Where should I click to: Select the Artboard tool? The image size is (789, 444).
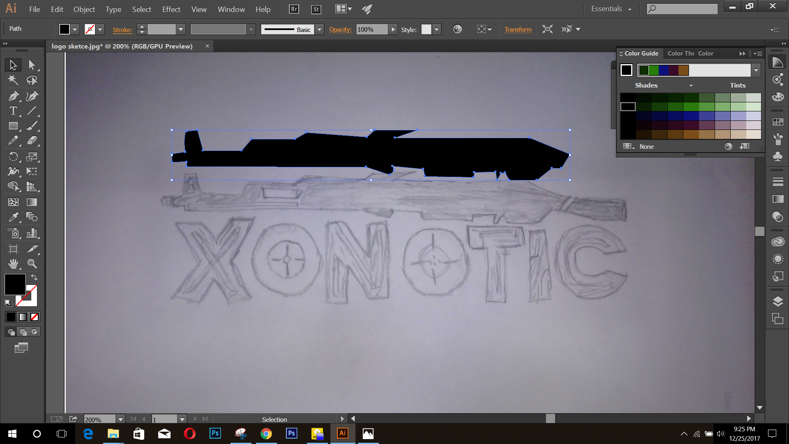click(x=13, y=249)
